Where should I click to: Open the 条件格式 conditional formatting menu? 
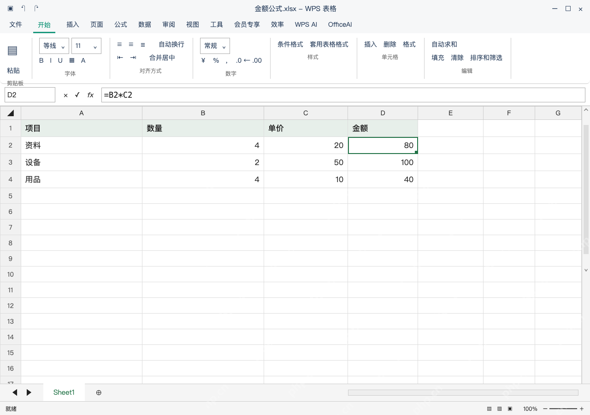(x=290, y=44)
